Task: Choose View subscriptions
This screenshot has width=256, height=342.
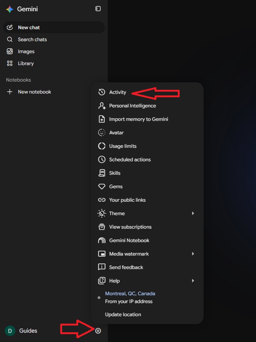Action: [147, 227]
